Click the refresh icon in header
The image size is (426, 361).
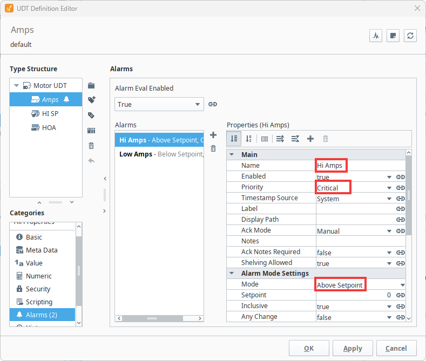click(x=410, y=36)
